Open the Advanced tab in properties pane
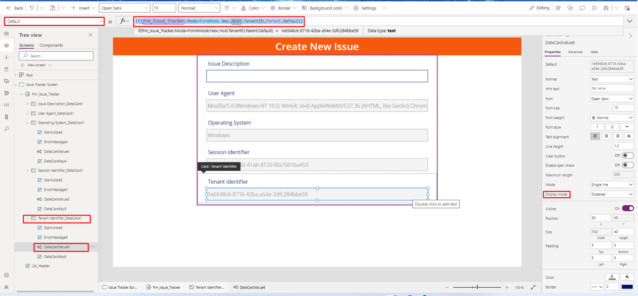This screenshot has height=296, width=638. (x=575, y=52)
